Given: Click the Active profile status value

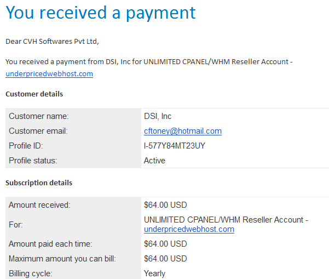Looking at the screenshot, I should pyautogui.click(x=154, y=161).
